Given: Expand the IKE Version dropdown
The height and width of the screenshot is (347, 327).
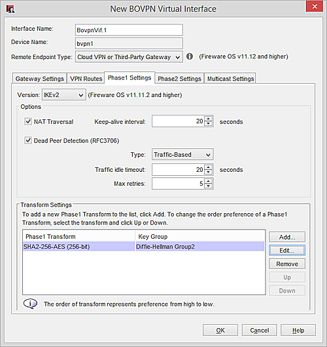Looking at the screenshot, I should [64, 94].
